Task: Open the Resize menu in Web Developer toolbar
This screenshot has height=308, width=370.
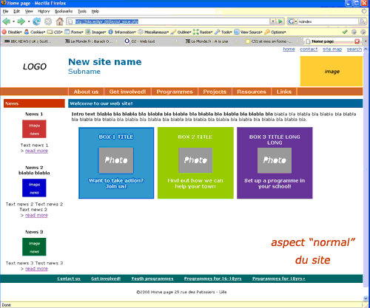Action: point(203,32)
